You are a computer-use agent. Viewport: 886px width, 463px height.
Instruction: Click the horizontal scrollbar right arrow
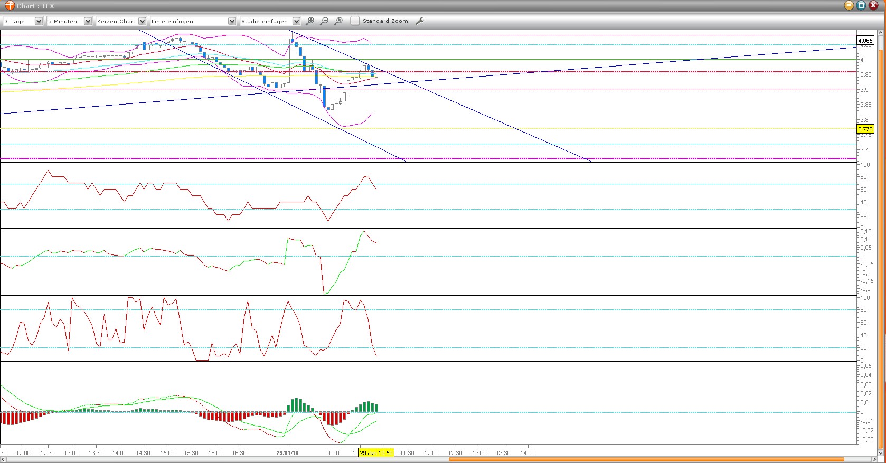click(874, 459)
